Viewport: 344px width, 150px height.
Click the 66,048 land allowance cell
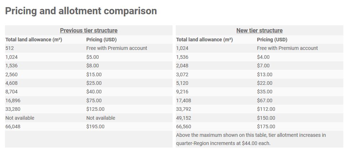click(x=13, y=126)
